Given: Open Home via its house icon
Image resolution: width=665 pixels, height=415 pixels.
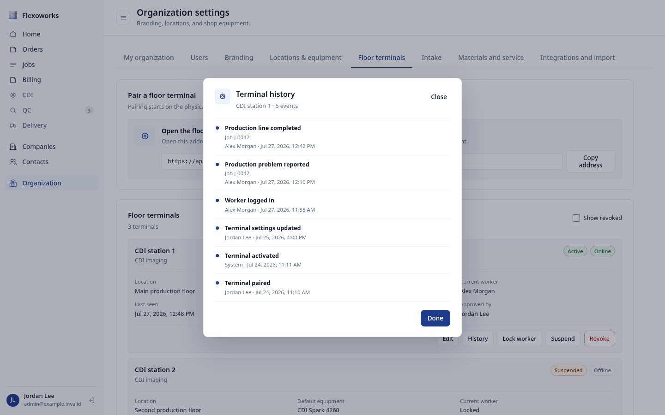Looking at the screenshot, I should click(x=13, y=34).
